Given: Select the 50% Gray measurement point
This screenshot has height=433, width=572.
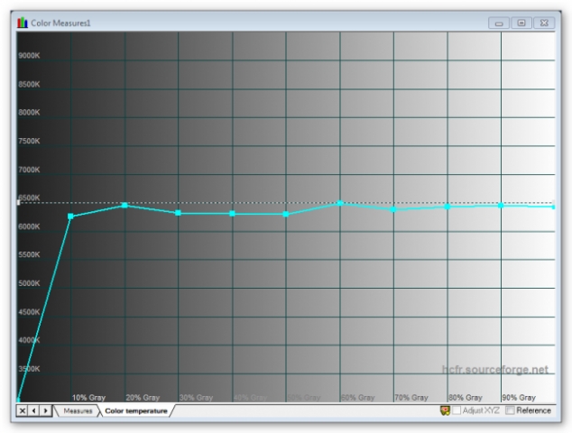Looking at the screenshot, I should click(286, 214).
